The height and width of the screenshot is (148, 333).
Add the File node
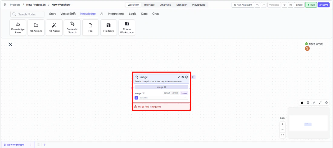[x=91, y=27]
